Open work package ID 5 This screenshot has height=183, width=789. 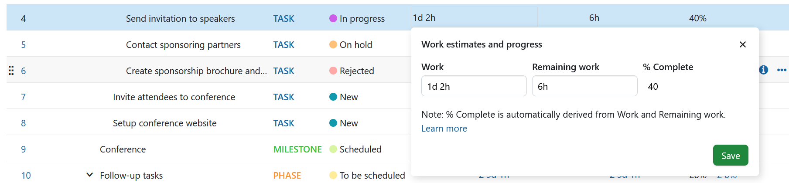(x=24, y=44)
